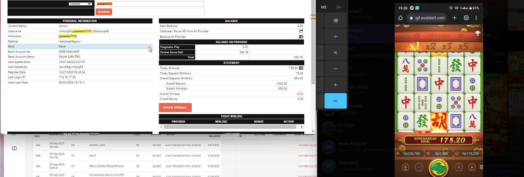Click the Overall Deposit value 1,822.00
524x177 pixels.
pyautogui.click(x=281, y=84)
